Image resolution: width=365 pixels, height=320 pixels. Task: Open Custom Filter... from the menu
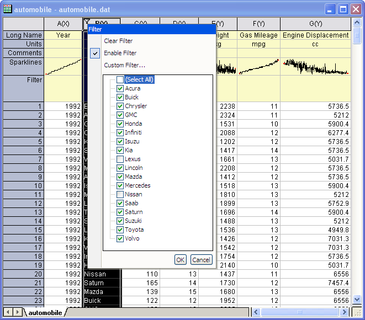click(125, 65)
